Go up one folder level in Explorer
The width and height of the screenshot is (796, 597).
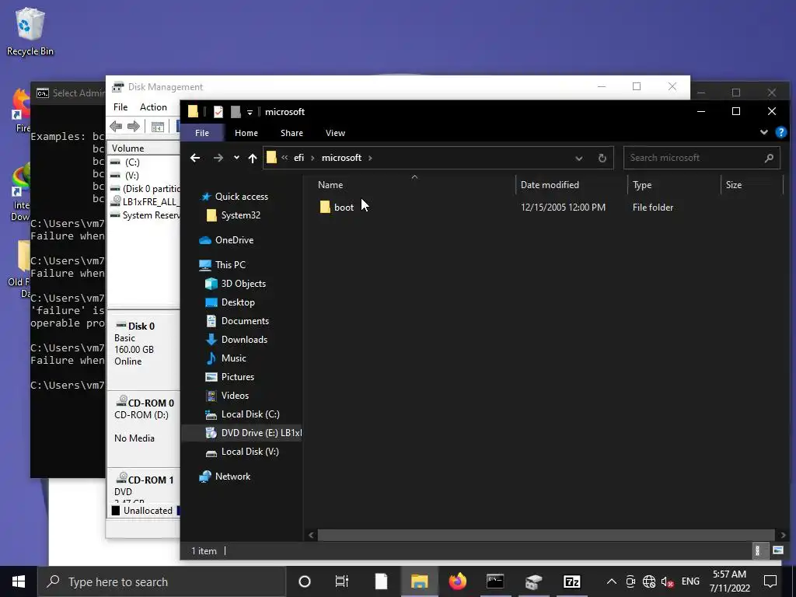(253, 158)
